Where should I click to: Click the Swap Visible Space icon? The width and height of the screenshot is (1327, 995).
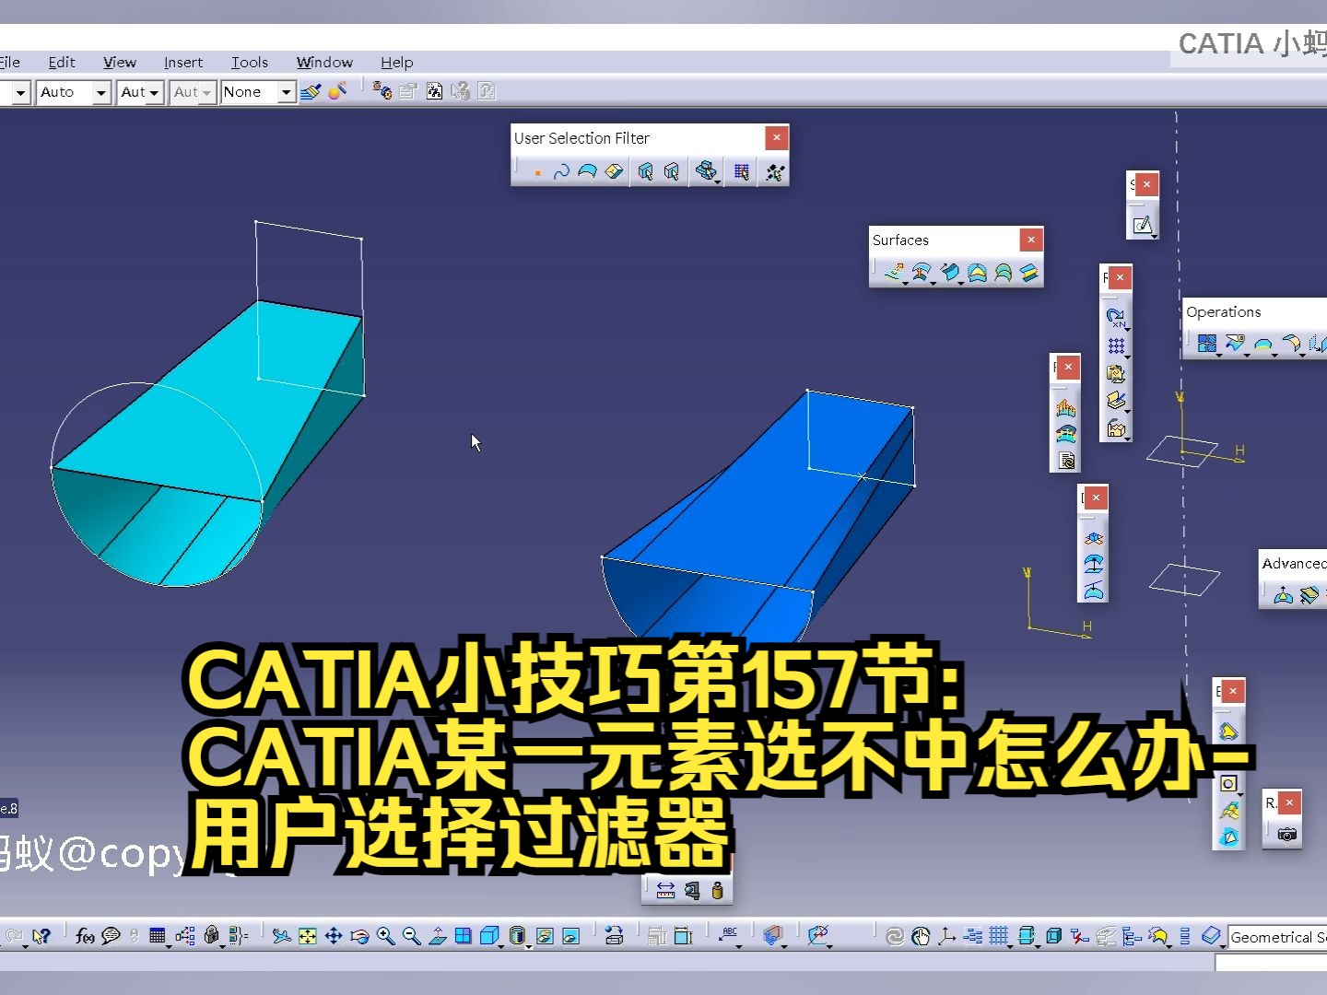click(570, 936)
